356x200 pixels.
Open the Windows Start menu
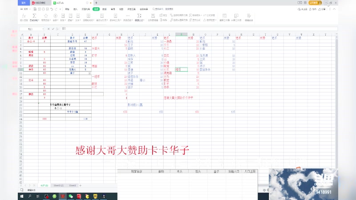pyautogui.click(x=22, y=196)
